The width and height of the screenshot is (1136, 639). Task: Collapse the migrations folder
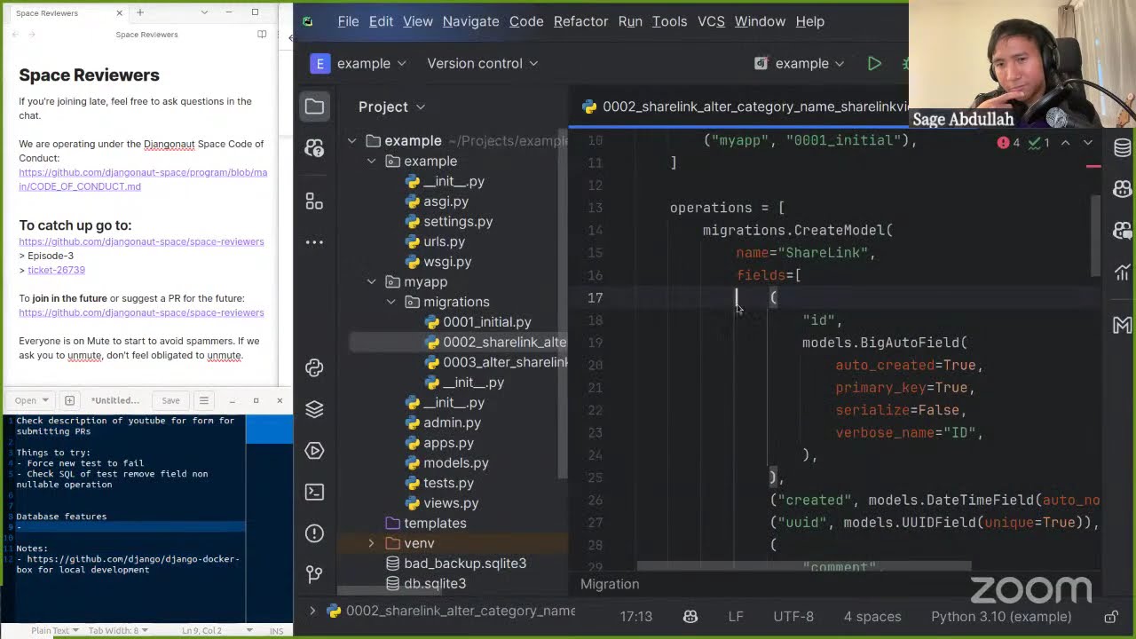pos(390,302)
